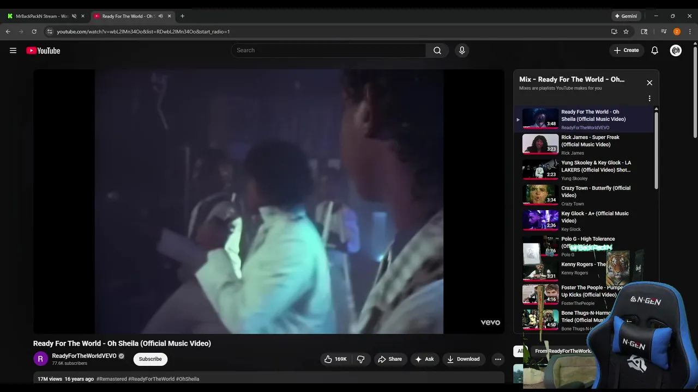Share the Oh Sheila video
The image size is (698, 392).
click(390, 359)
